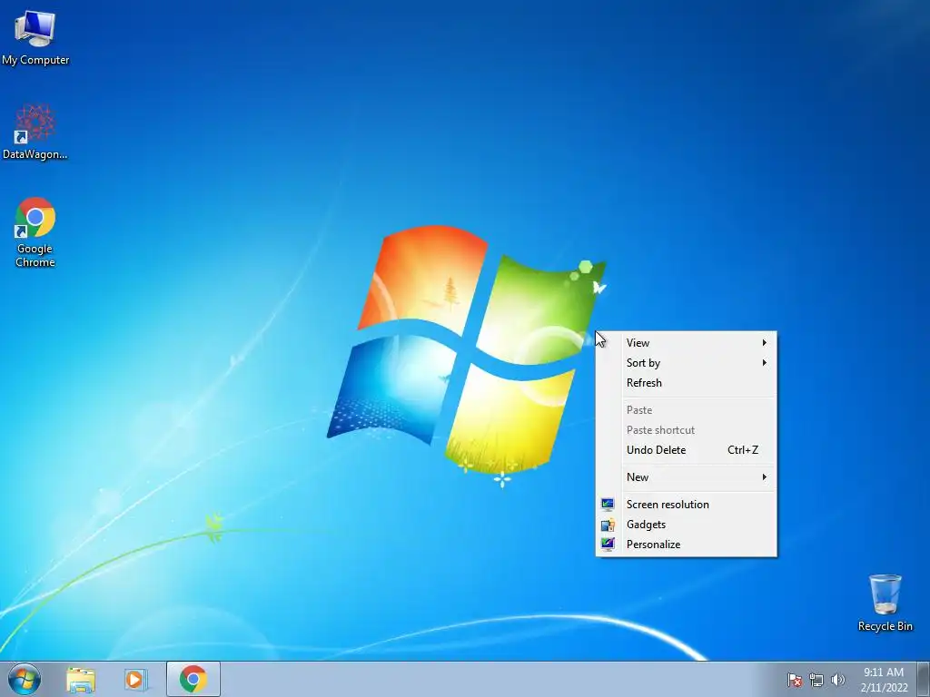Switch to Chrome in the taskbar
Screen dimensions: 930x697
193,679
